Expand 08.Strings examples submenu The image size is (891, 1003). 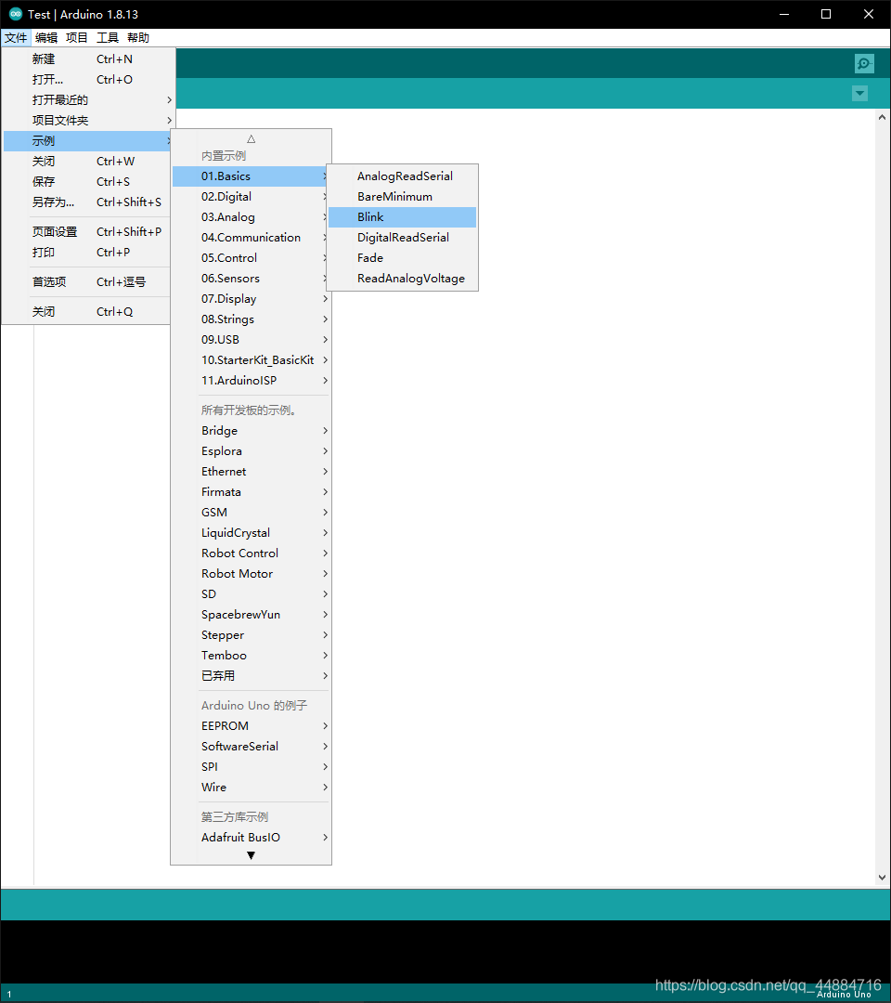(x=252, y=319)
